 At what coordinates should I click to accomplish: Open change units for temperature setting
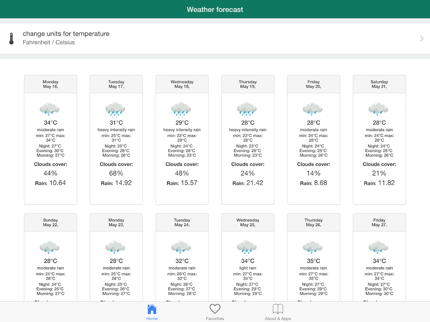[x=215, y=38]
